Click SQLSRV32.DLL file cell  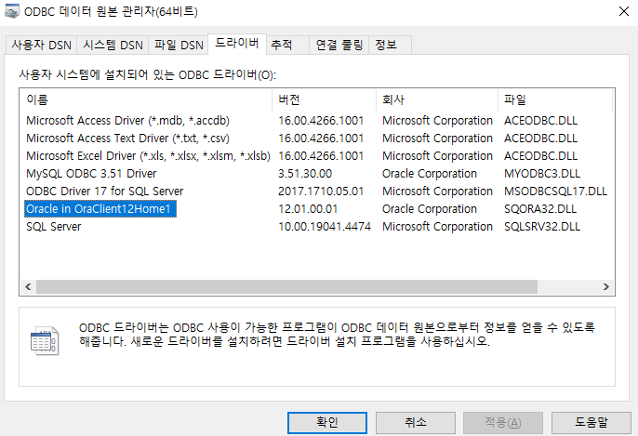click(542, 227)
